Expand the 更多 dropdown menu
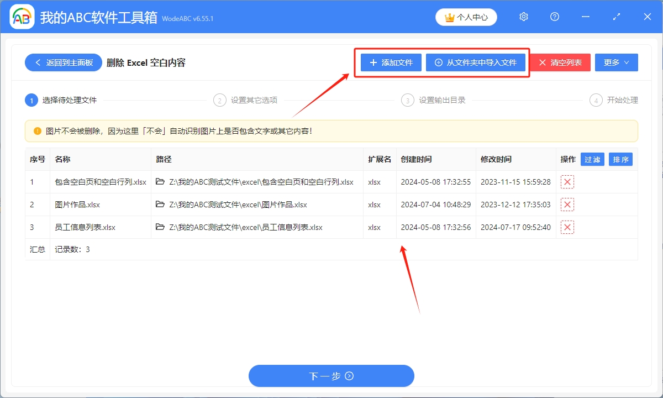The width and height of the screenshot is (663, 398). point(616,62)
